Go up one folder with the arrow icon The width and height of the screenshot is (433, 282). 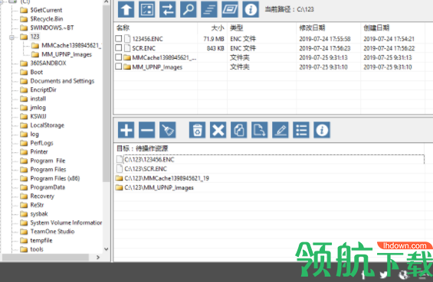[126, 9]
